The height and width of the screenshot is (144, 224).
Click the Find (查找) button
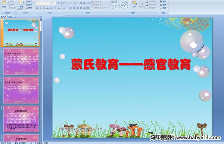coord(163,1)
